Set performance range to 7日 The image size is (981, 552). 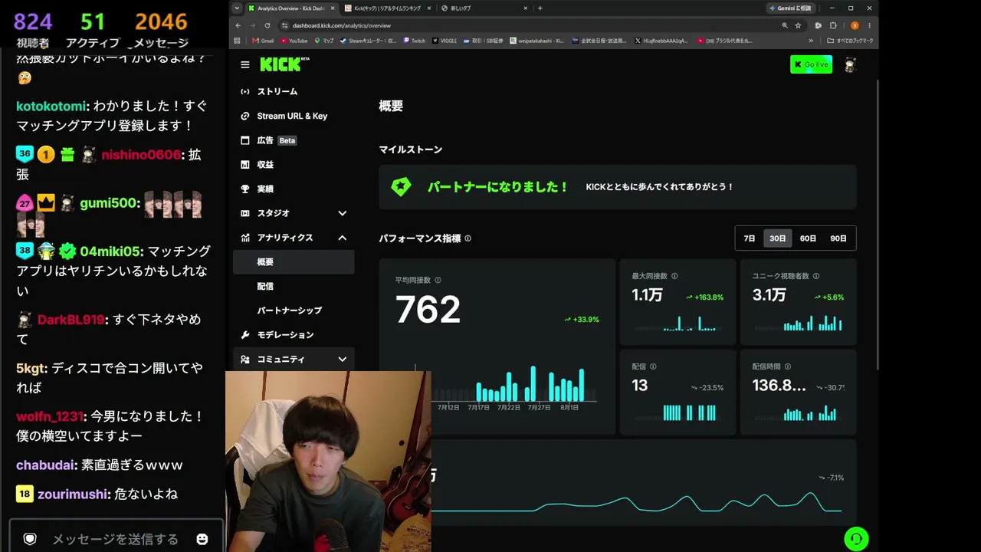(x=750, y=238)
